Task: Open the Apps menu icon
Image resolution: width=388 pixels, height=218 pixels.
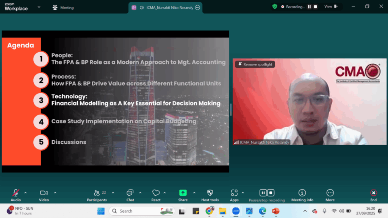Action: (234, 193)
